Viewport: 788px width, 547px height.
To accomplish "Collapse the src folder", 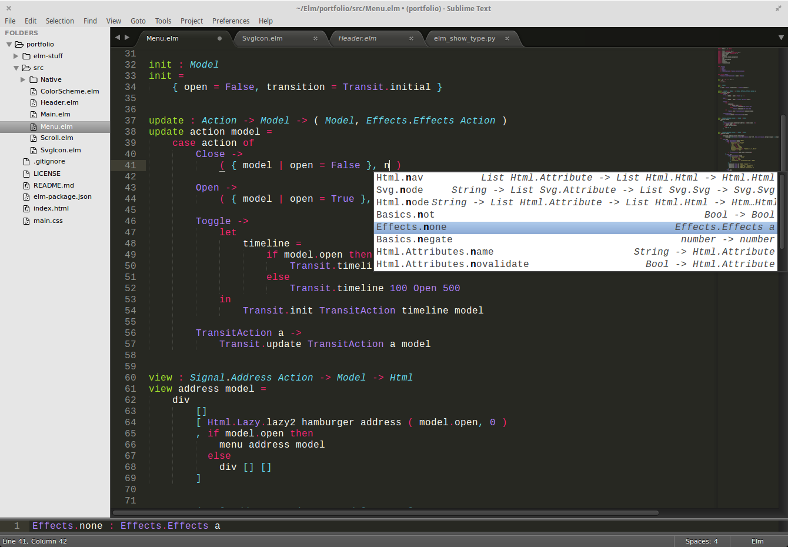I will (16, 68).
